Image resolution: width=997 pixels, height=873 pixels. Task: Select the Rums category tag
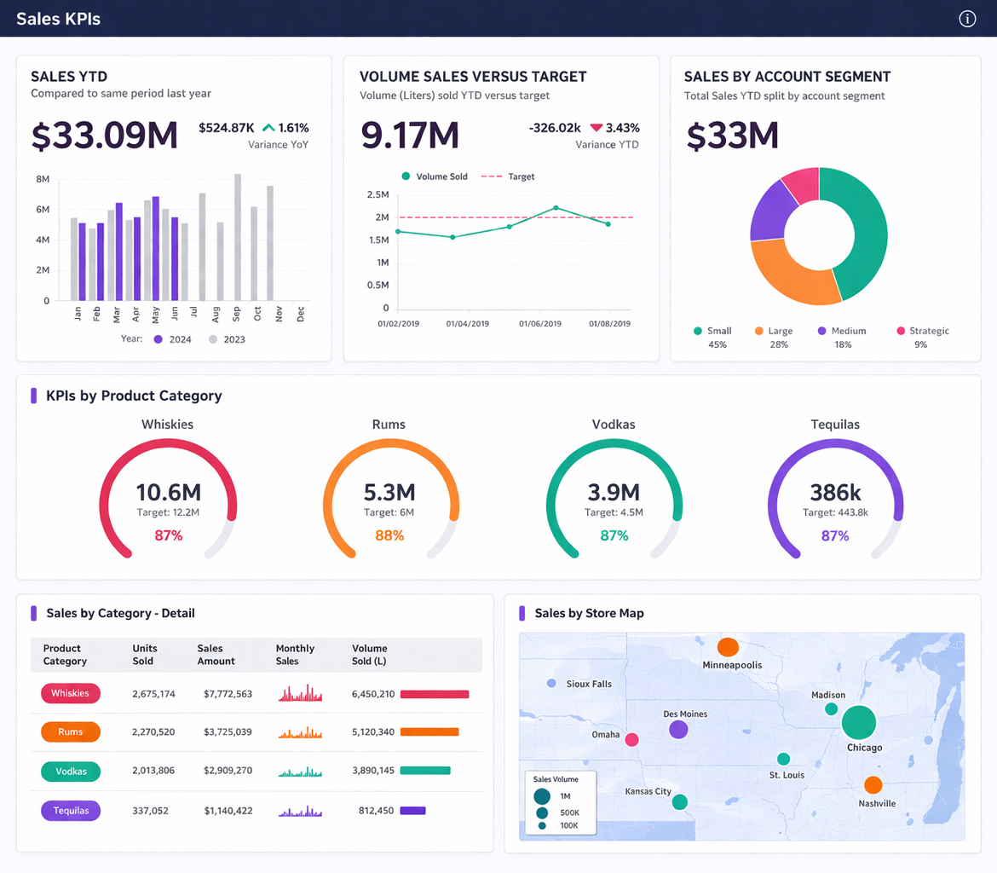(x=71, y=731)
